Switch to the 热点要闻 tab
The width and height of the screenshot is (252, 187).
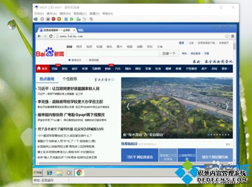(x=47, y=79)
